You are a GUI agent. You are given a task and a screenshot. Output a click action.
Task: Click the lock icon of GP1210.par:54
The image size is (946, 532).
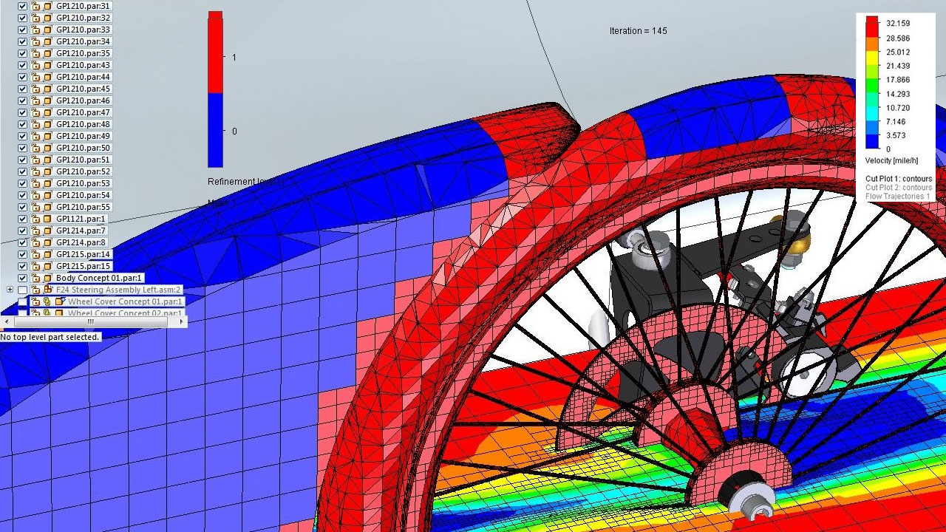(x=35, y=195)
